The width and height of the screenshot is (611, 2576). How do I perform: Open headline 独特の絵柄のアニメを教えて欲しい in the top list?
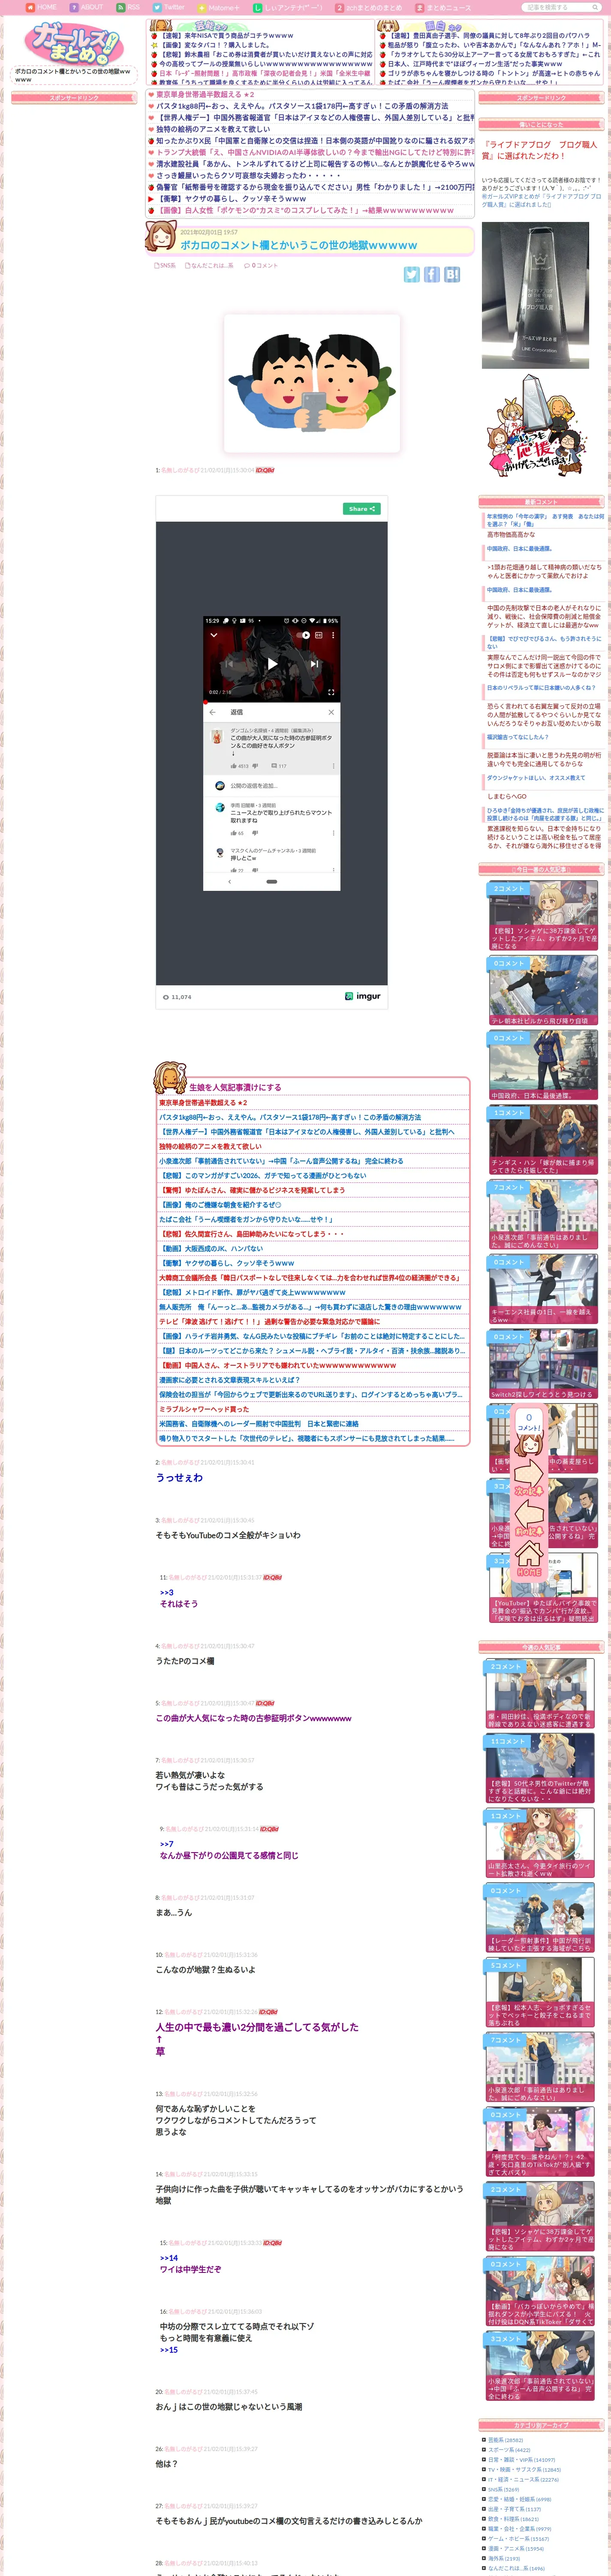click(x=213, y=129)
